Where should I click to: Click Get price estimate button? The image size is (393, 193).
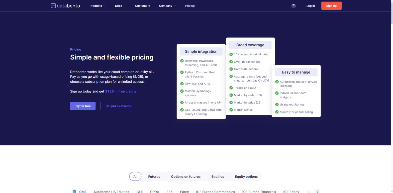[x=118, y=106]
